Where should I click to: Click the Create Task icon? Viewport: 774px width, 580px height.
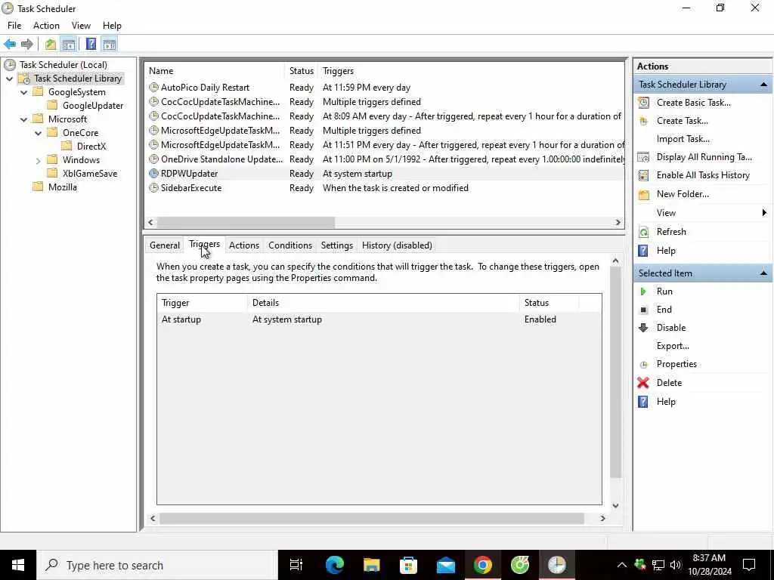(644, 121)
